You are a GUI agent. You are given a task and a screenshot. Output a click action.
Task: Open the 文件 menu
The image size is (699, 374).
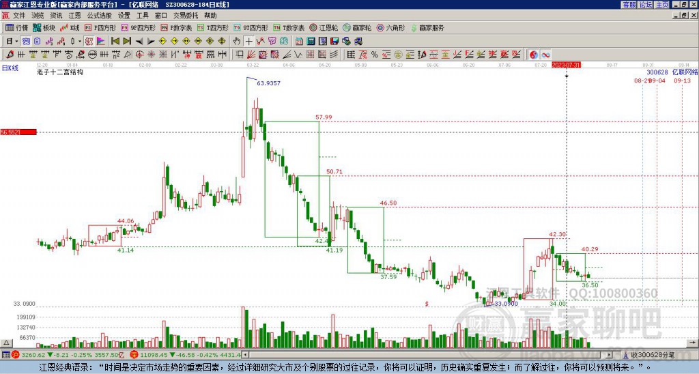(x=19, y=16)
